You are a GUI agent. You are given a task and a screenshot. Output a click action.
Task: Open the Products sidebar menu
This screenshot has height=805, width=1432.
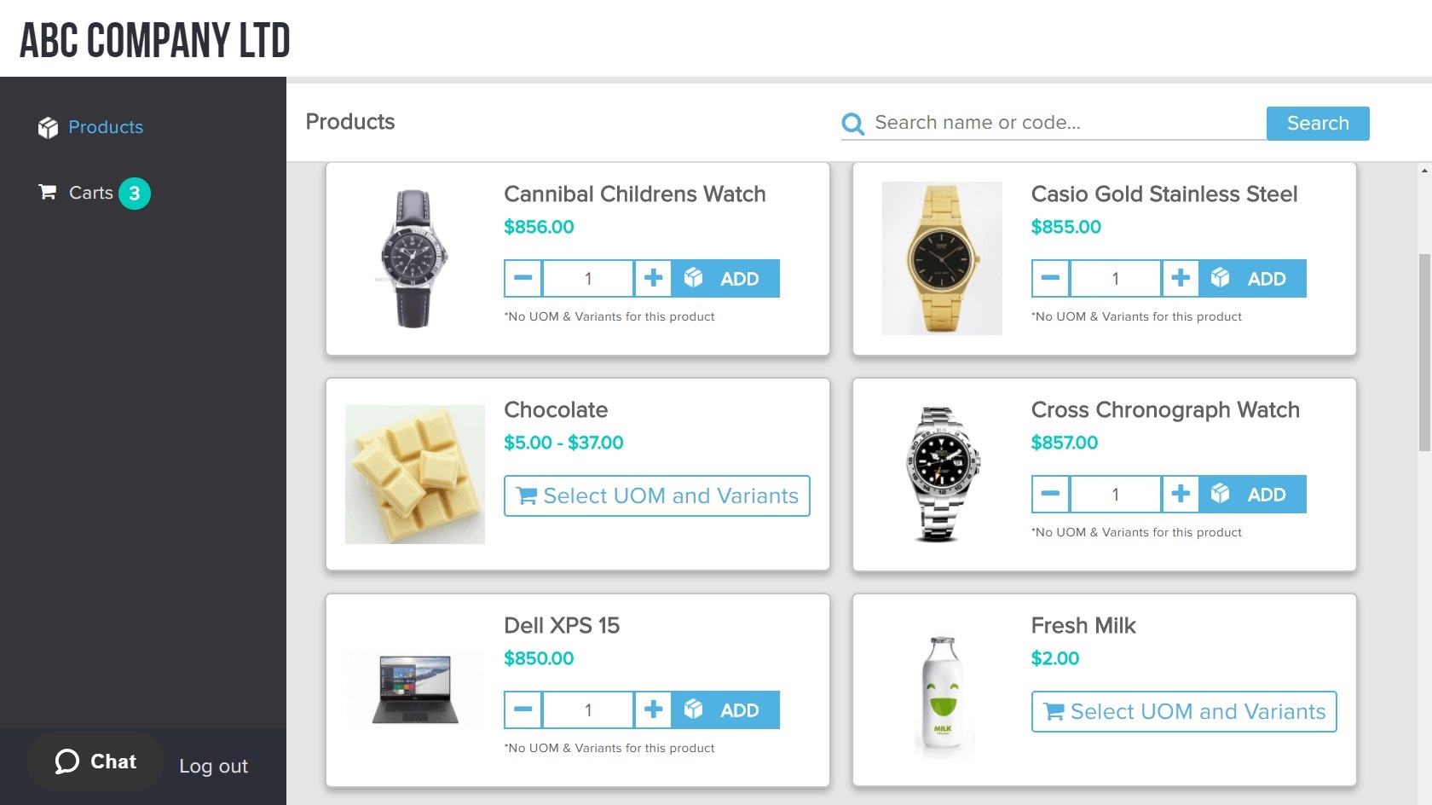point(105,127)
